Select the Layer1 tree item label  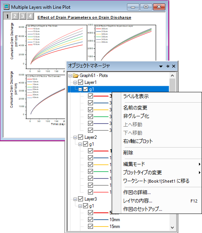pos(91,82)
